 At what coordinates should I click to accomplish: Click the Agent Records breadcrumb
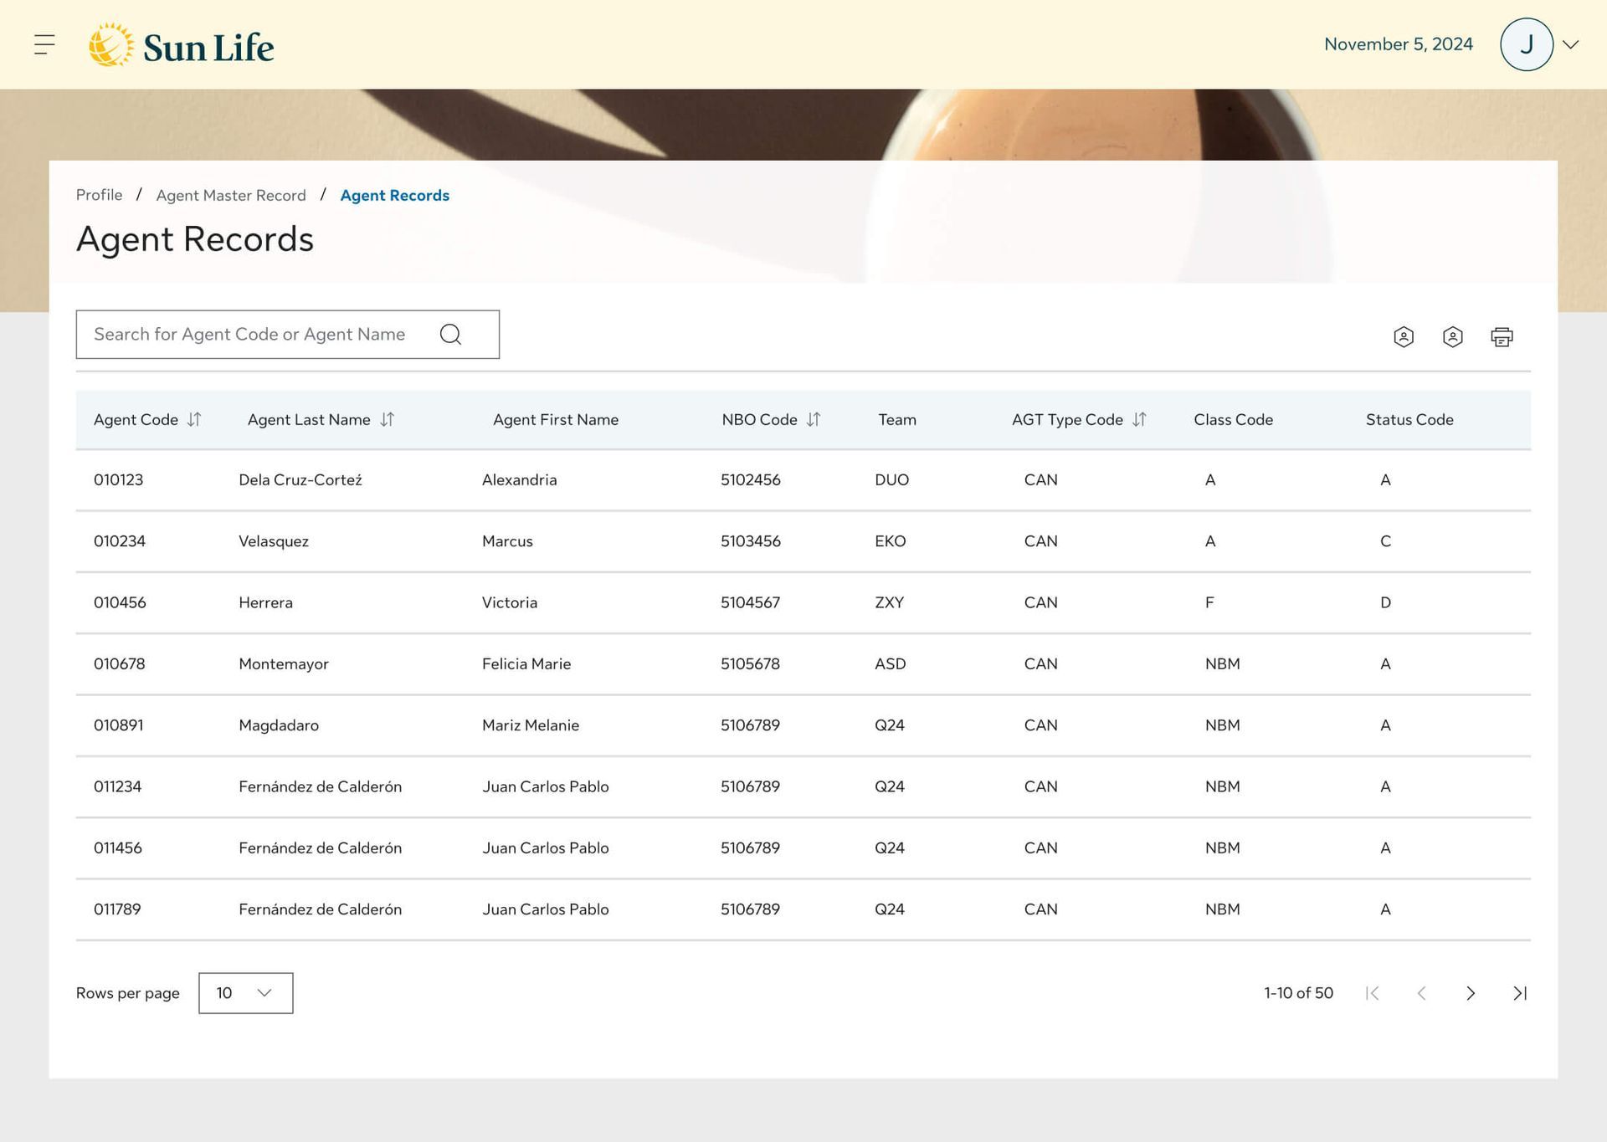point(394,195)
